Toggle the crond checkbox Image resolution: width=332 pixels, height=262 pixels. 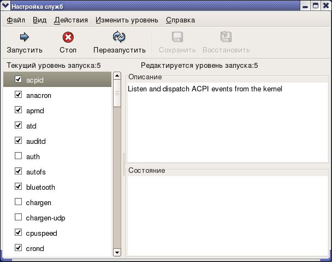tap(18, 248)
